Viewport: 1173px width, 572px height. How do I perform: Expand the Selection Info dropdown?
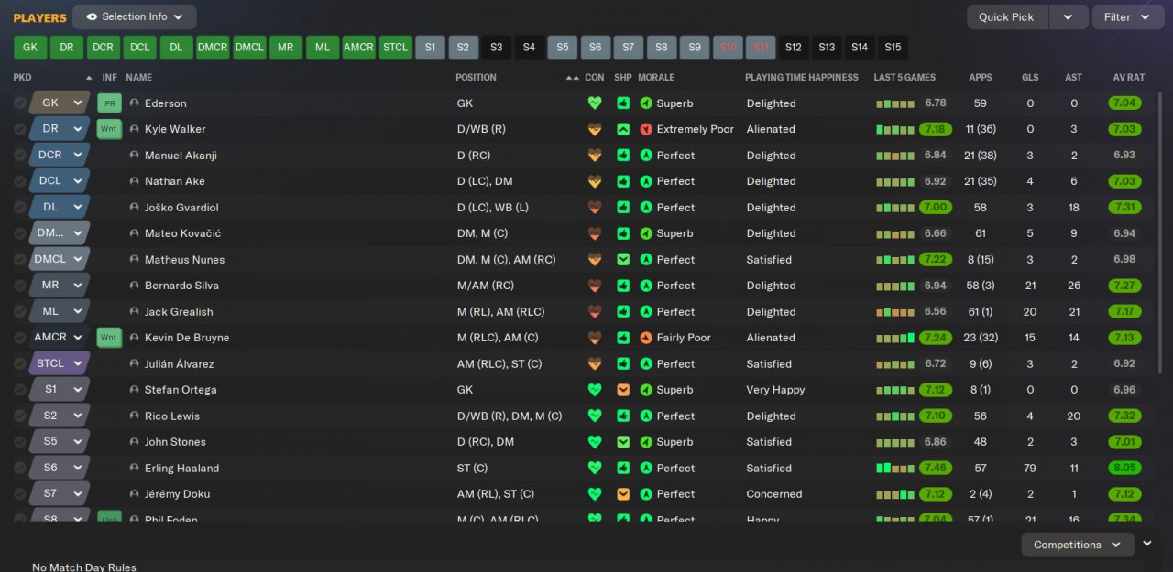click(x=134, y=16)
